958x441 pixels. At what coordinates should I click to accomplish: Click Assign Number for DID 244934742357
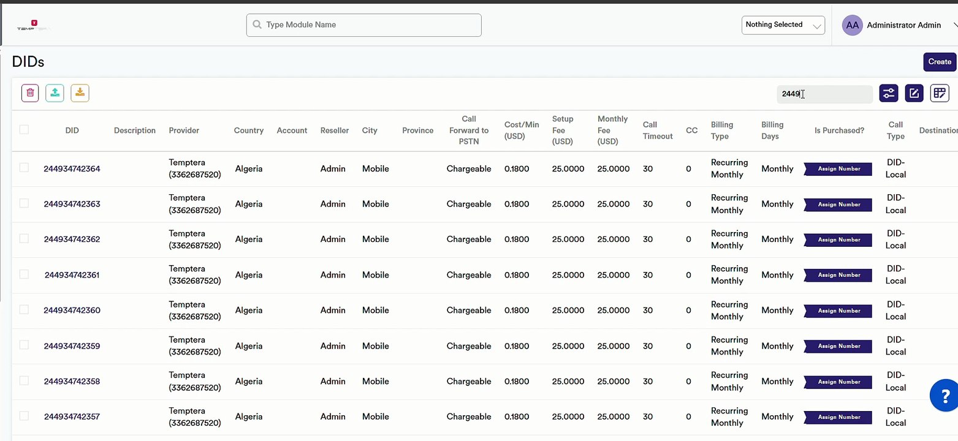(x=838, y=417)
